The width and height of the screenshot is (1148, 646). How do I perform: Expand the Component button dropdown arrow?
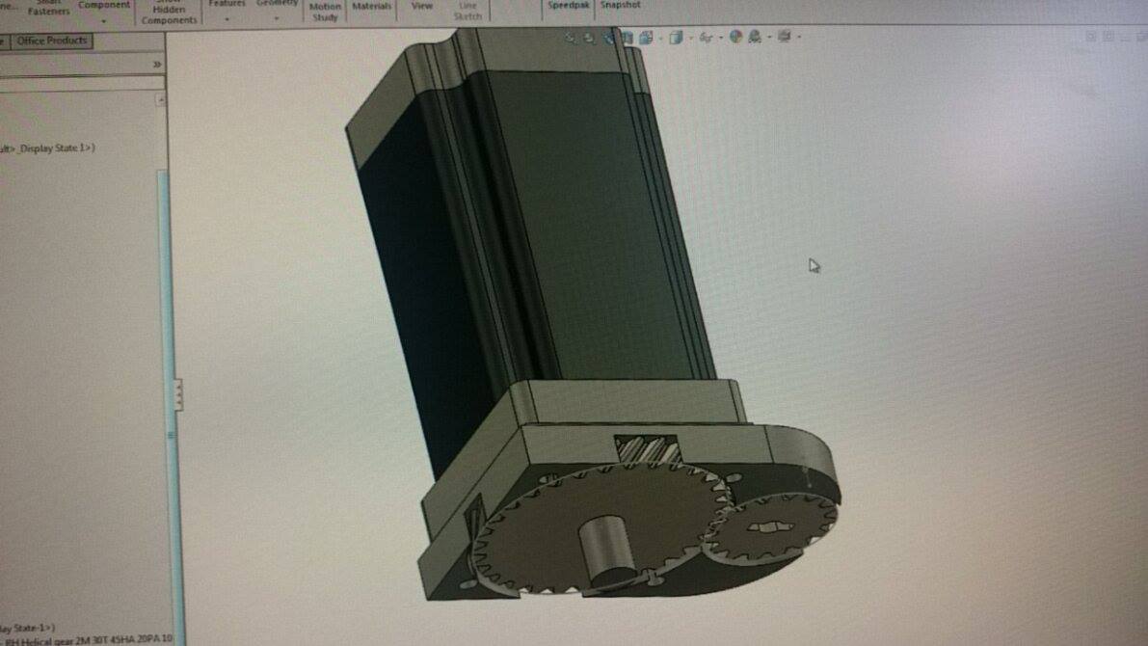104,21
